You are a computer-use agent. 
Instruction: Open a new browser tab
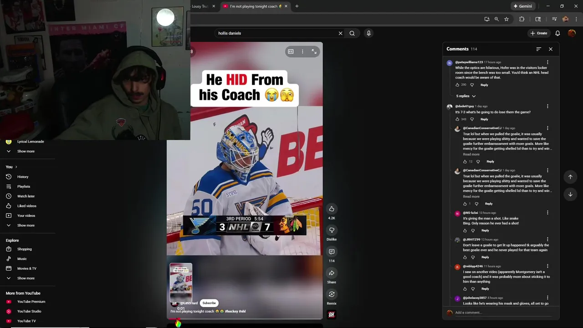tap(297, 6)
